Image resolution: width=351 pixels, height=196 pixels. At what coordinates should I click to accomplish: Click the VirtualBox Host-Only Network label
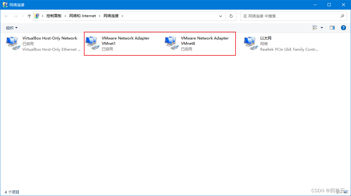50,38
